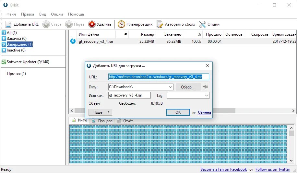Open the Опции menu in menu bar

tap(57, 14)
